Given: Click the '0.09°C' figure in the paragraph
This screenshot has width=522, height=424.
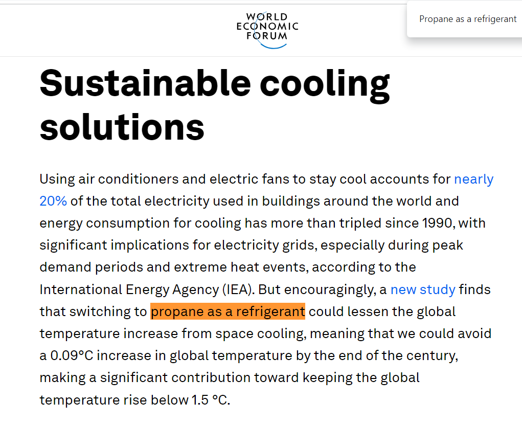Looking at the screenshot, I should click(x=72, y=355).
